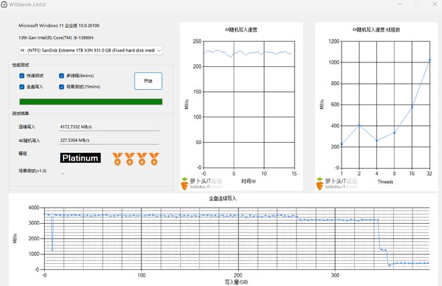Click the green test progress bar
442x286 pixels.
pyautogui.click(x=90, y=102)
